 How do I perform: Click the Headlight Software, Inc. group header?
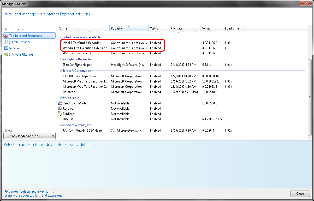[x=76, y=59]
